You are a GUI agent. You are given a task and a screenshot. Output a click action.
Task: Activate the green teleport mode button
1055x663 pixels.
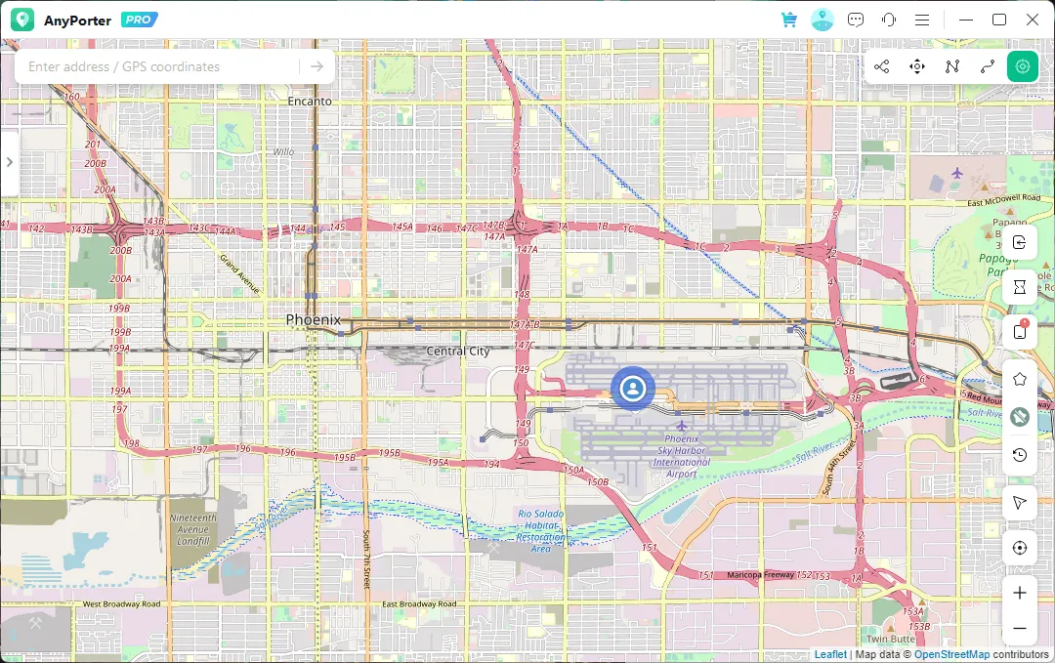pyautogui.click(x=1023, y=66)
